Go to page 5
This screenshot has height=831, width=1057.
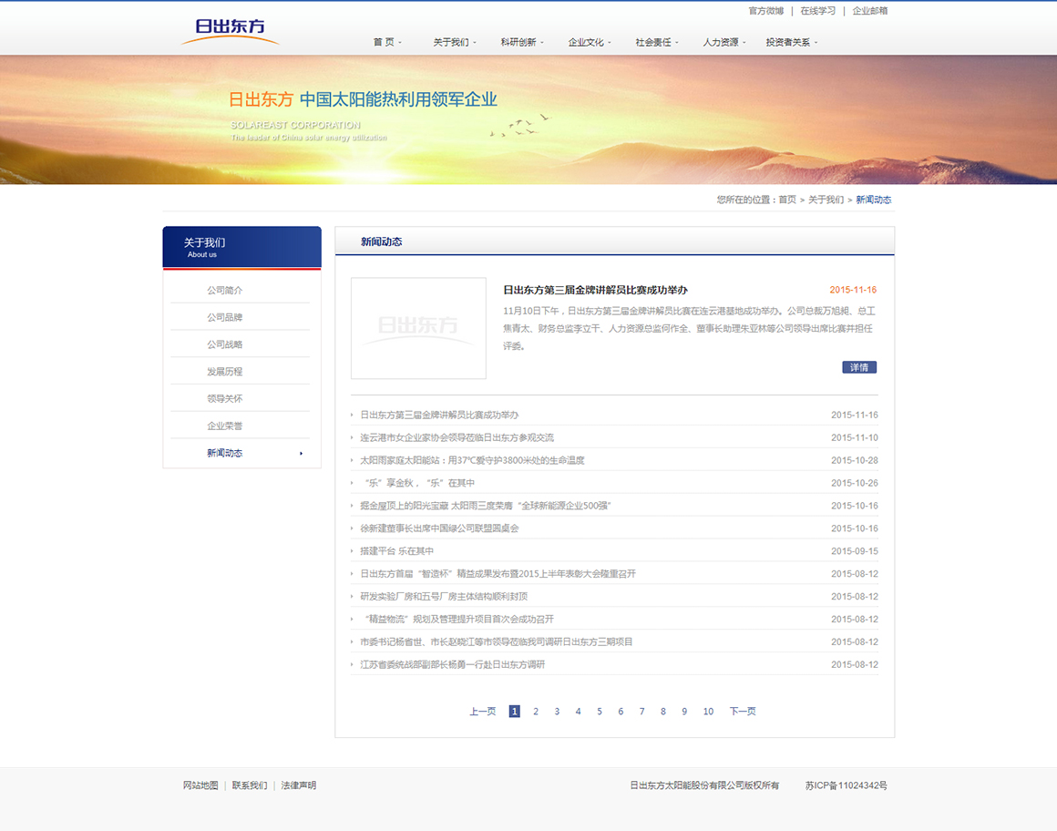[x=600, y=711]
